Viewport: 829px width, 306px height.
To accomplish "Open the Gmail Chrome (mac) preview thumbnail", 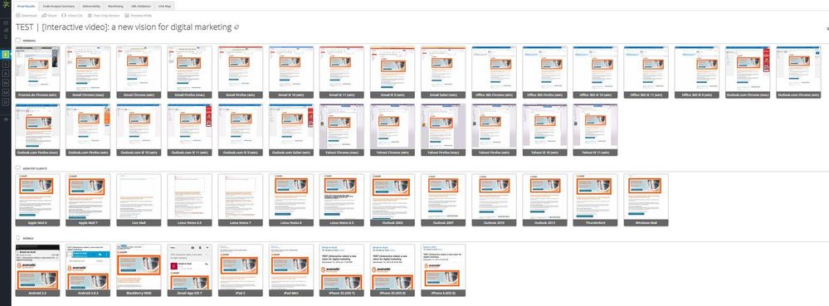I will [88, 72].
